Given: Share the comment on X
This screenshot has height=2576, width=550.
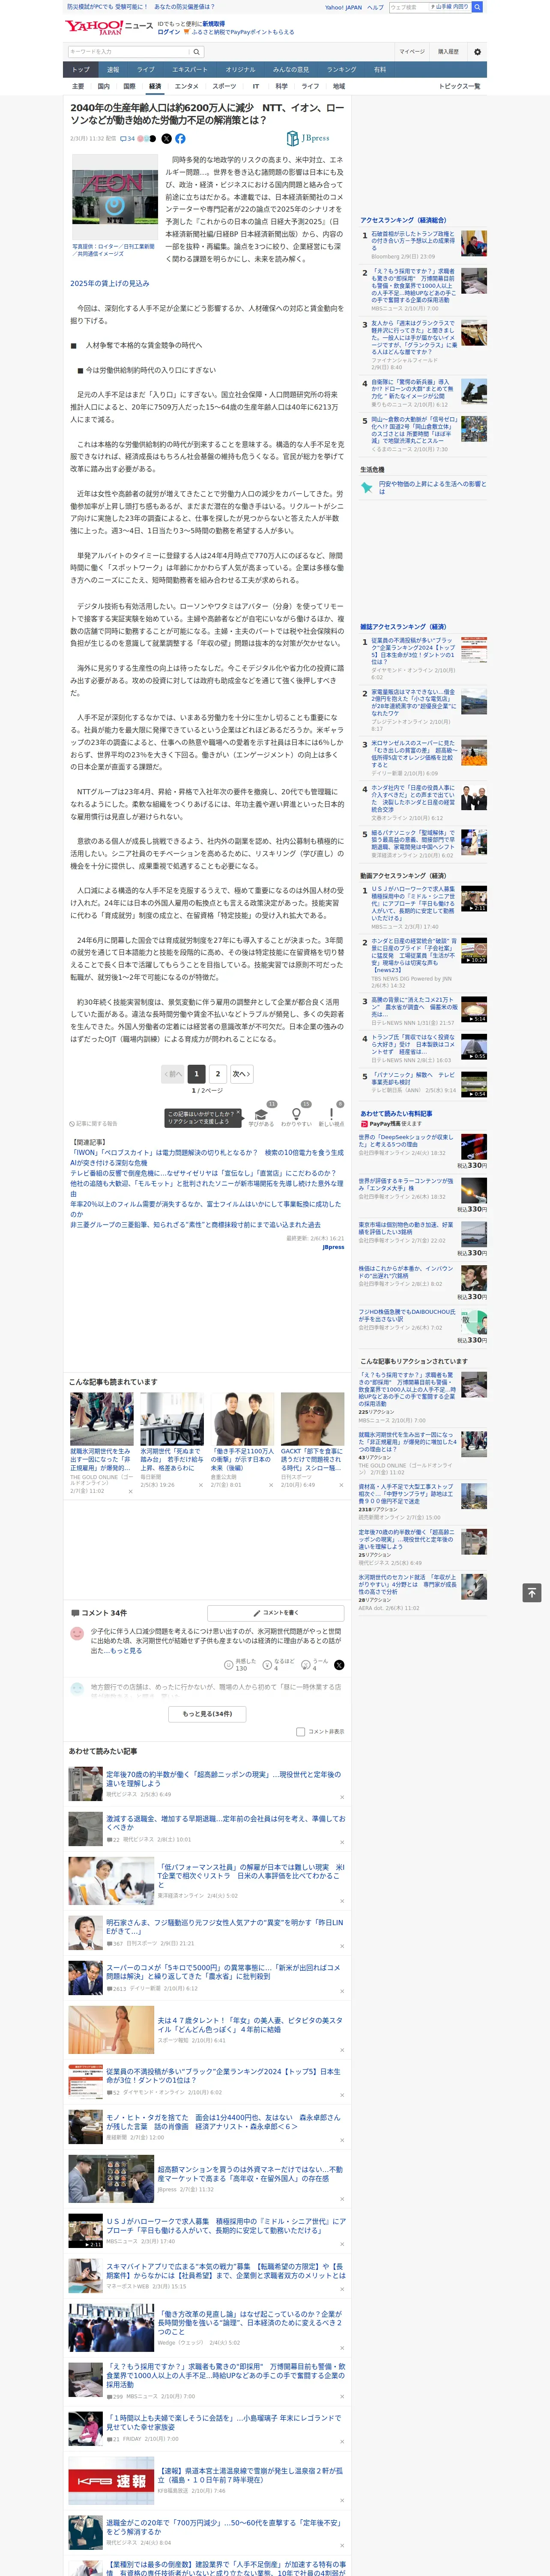Looking at the screenshot, I should click(338, 1665).
